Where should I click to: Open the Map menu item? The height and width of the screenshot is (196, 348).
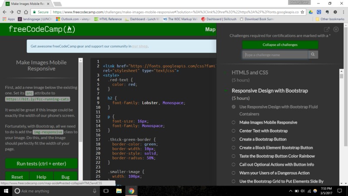[210, 30]
